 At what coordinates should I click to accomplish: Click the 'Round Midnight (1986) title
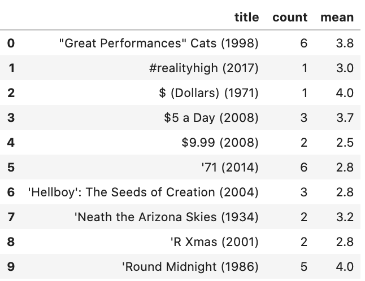[190, 267]
